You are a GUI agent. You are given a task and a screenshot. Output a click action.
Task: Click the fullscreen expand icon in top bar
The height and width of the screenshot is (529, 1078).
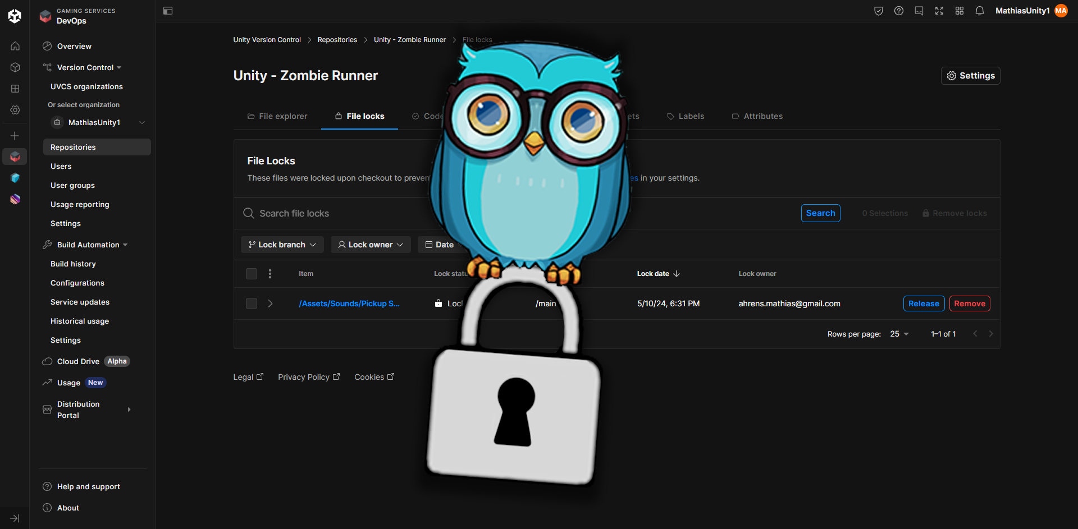[x=939, y=11]
